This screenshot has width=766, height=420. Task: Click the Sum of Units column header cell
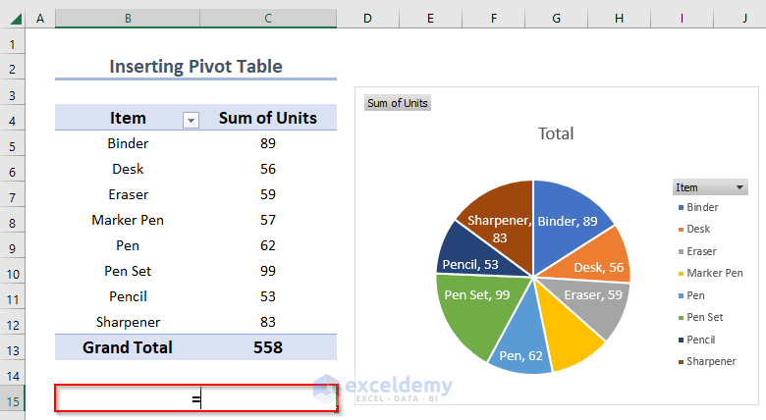(267, 118)
